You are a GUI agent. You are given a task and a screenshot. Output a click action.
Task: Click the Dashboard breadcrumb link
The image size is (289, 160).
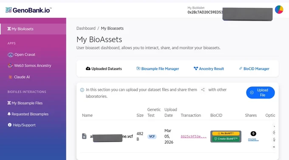click(86, 28)
